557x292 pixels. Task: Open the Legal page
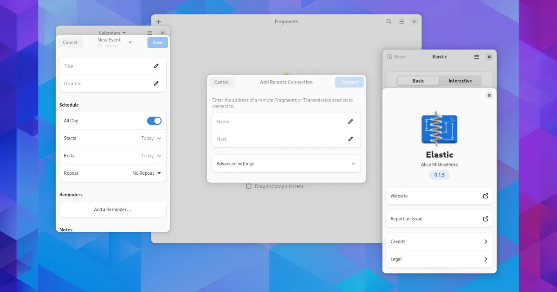click(x=439, y=259)
